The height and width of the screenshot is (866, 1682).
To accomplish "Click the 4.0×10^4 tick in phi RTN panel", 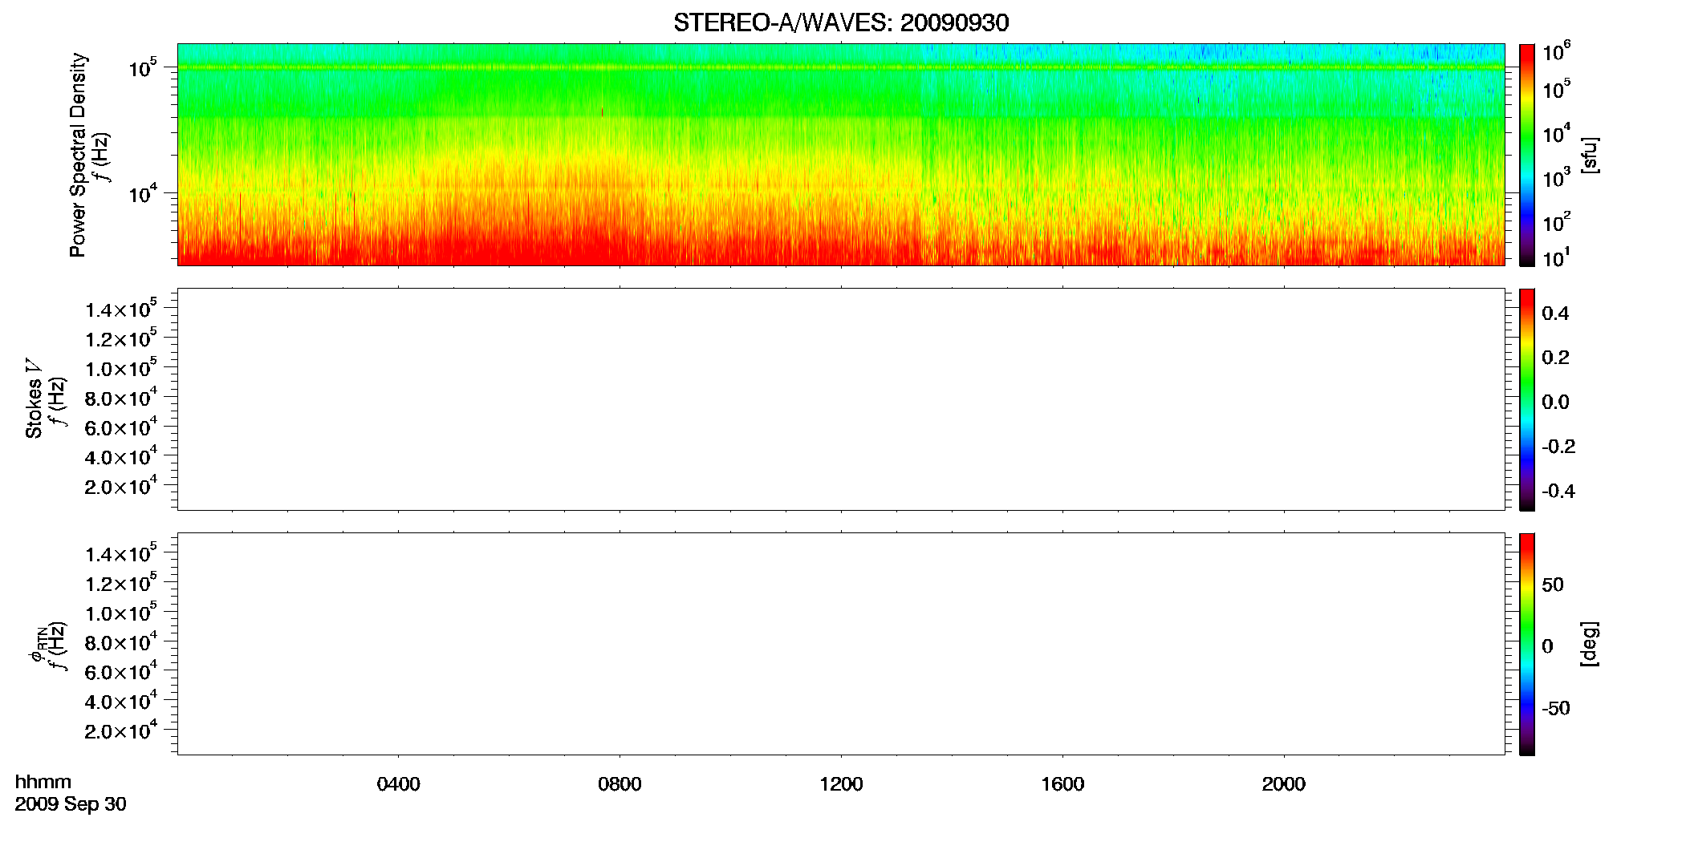I will (121, 701).
